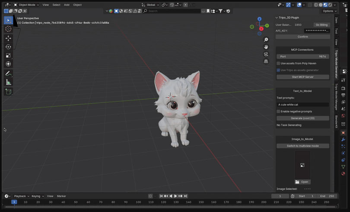Click the blue Z axis gizmo

259,19
